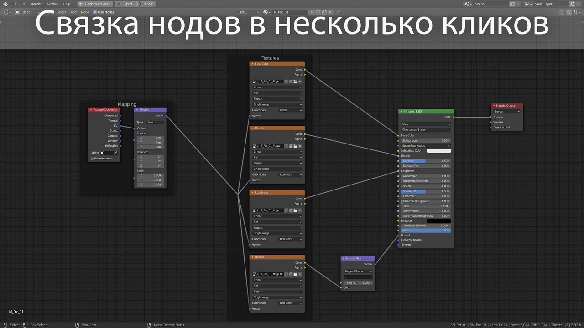Open Slot 1 dropdown
The width and height of the screenshot is (584, 328).
pyautogui.click(x=249, y=12)
